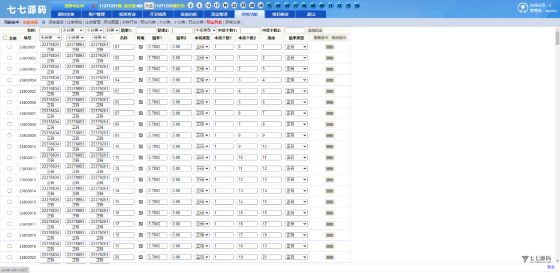Click the 编号 text 23800019
The width and height of the screenshot is (560, 273).
pos(27,246)
